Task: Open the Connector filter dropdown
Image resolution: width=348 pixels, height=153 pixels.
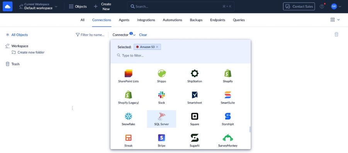Action: 124,35
